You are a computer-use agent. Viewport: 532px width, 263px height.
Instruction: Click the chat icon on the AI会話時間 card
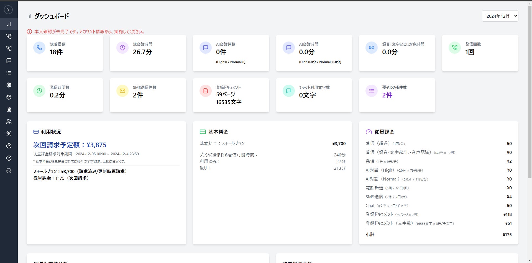(289, 48)
